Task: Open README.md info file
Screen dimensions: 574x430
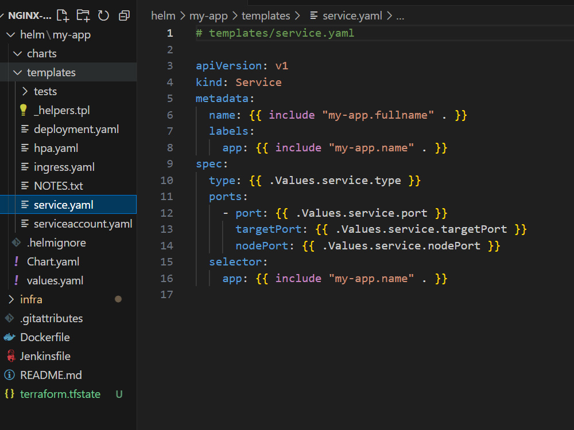Action: tap(51, 375)
